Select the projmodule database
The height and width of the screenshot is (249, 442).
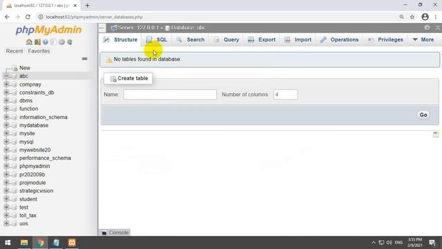pos(32,183)
